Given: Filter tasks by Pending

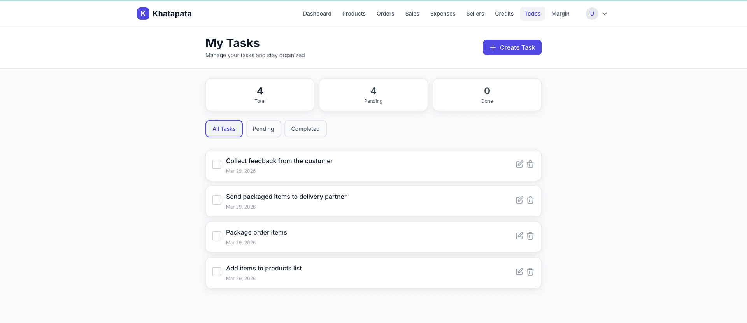Looking at the screenshot, I should 263,129.
